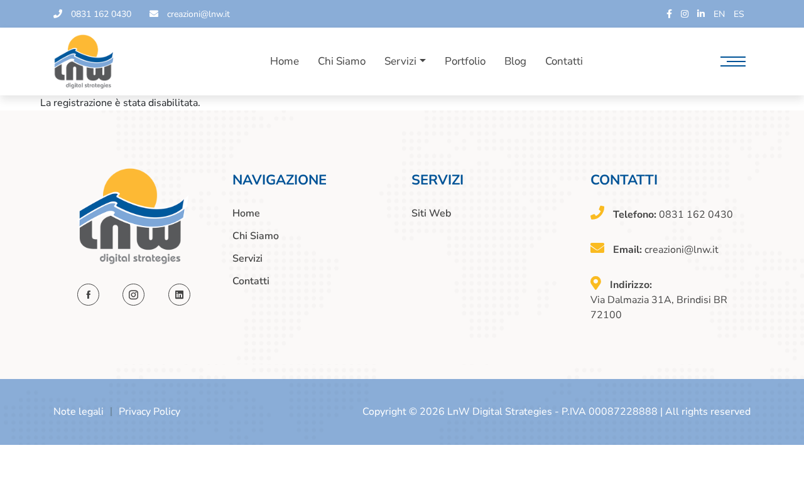Open the Note legali link

tap(79, 412)
